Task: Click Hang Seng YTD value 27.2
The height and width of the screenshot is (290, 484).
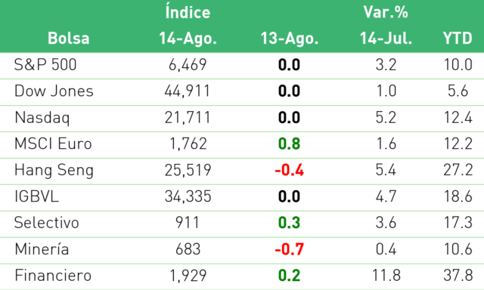Action: pyautogui.click(x=458, y=171)
